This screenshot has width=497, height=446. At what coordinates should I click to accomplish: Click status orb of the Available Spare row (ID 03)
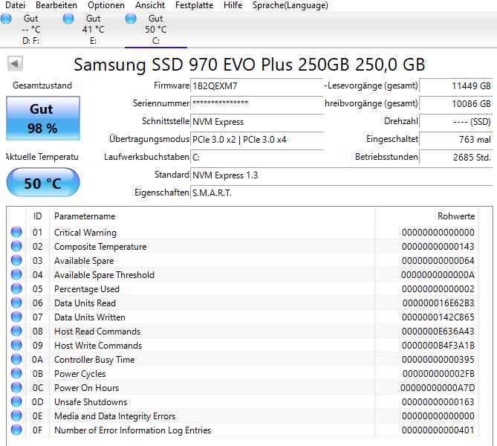point(16,260)
